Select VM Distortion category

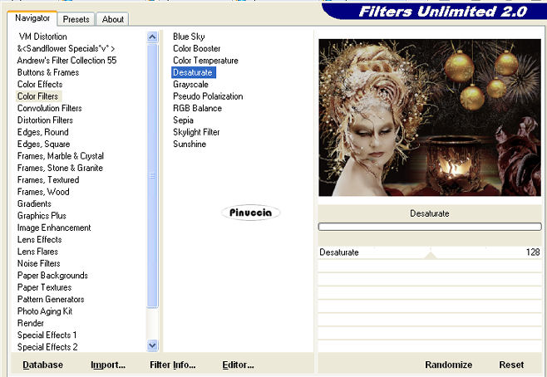click(x=43, y=37)
